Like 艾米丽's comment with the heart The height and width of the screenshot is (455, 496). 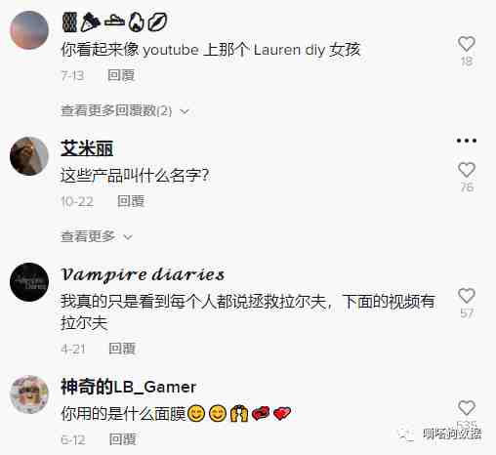pyautogui.click(x=467, y=170)
